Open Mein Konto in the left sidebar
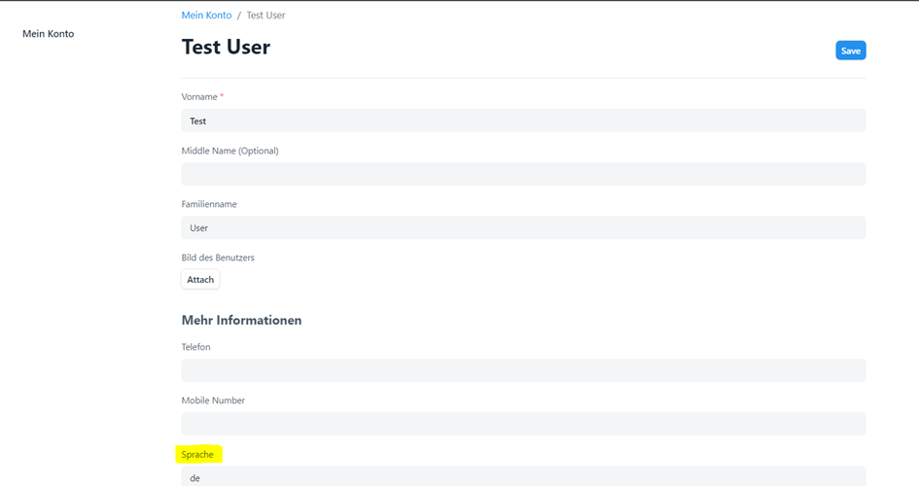 click(x=49, y=34)
